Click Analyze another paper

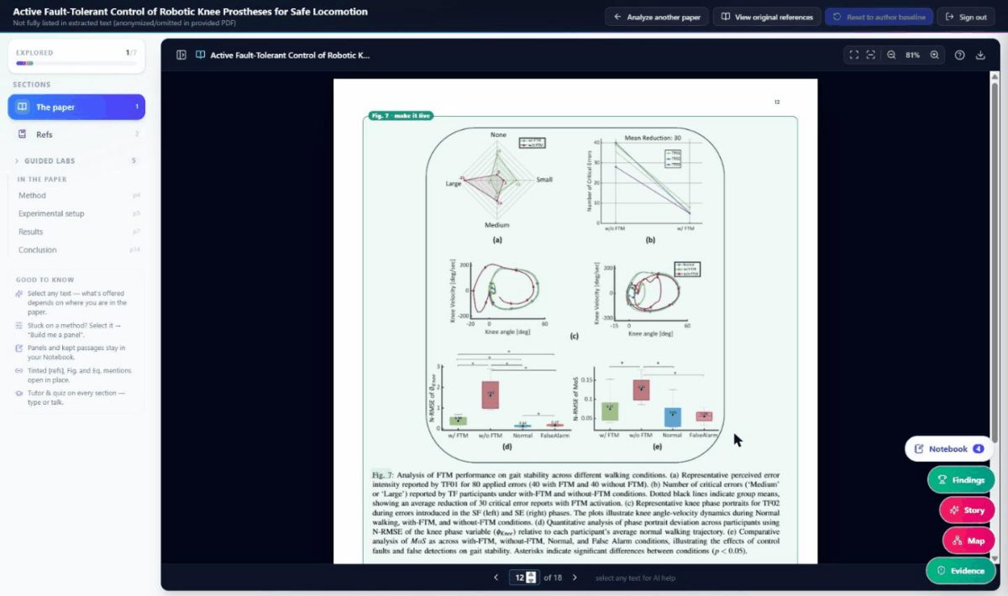[x=657, y=17]
